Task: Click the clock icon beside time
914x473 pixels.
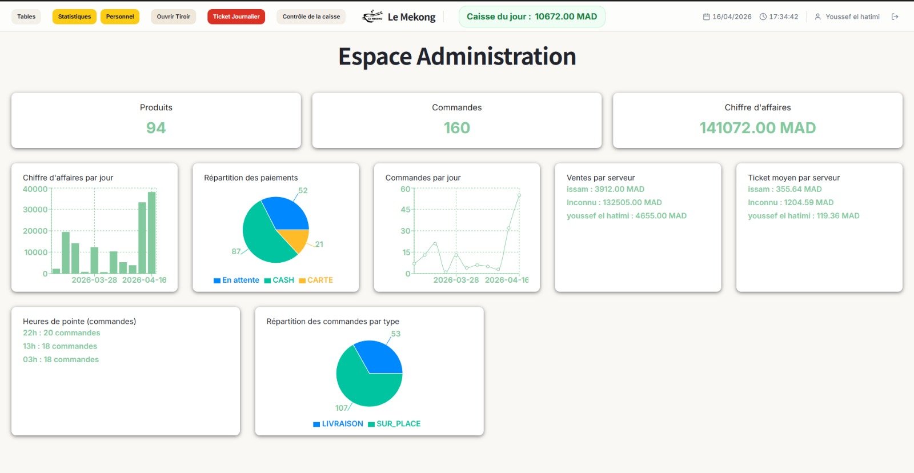Action: point(763,17)
